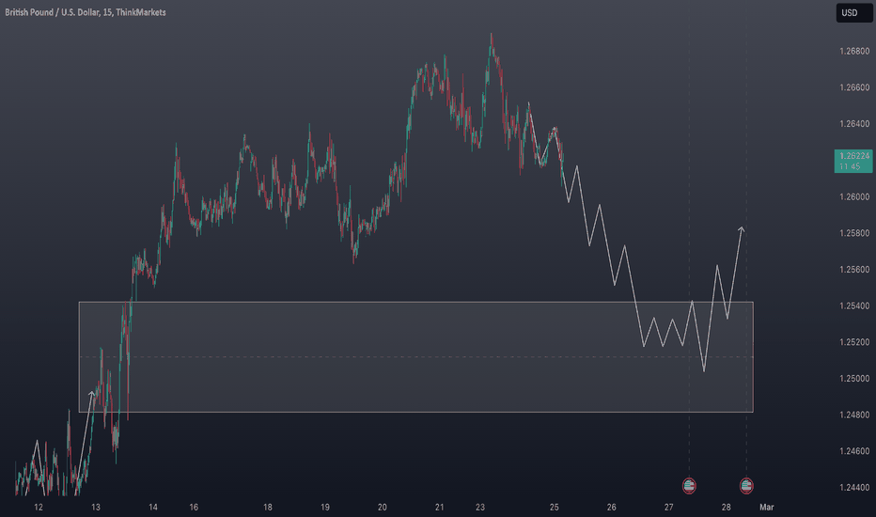This screenshot has width=876, height=517.
Task: Click the Mar month label on time axis
Action: [767, 508]
